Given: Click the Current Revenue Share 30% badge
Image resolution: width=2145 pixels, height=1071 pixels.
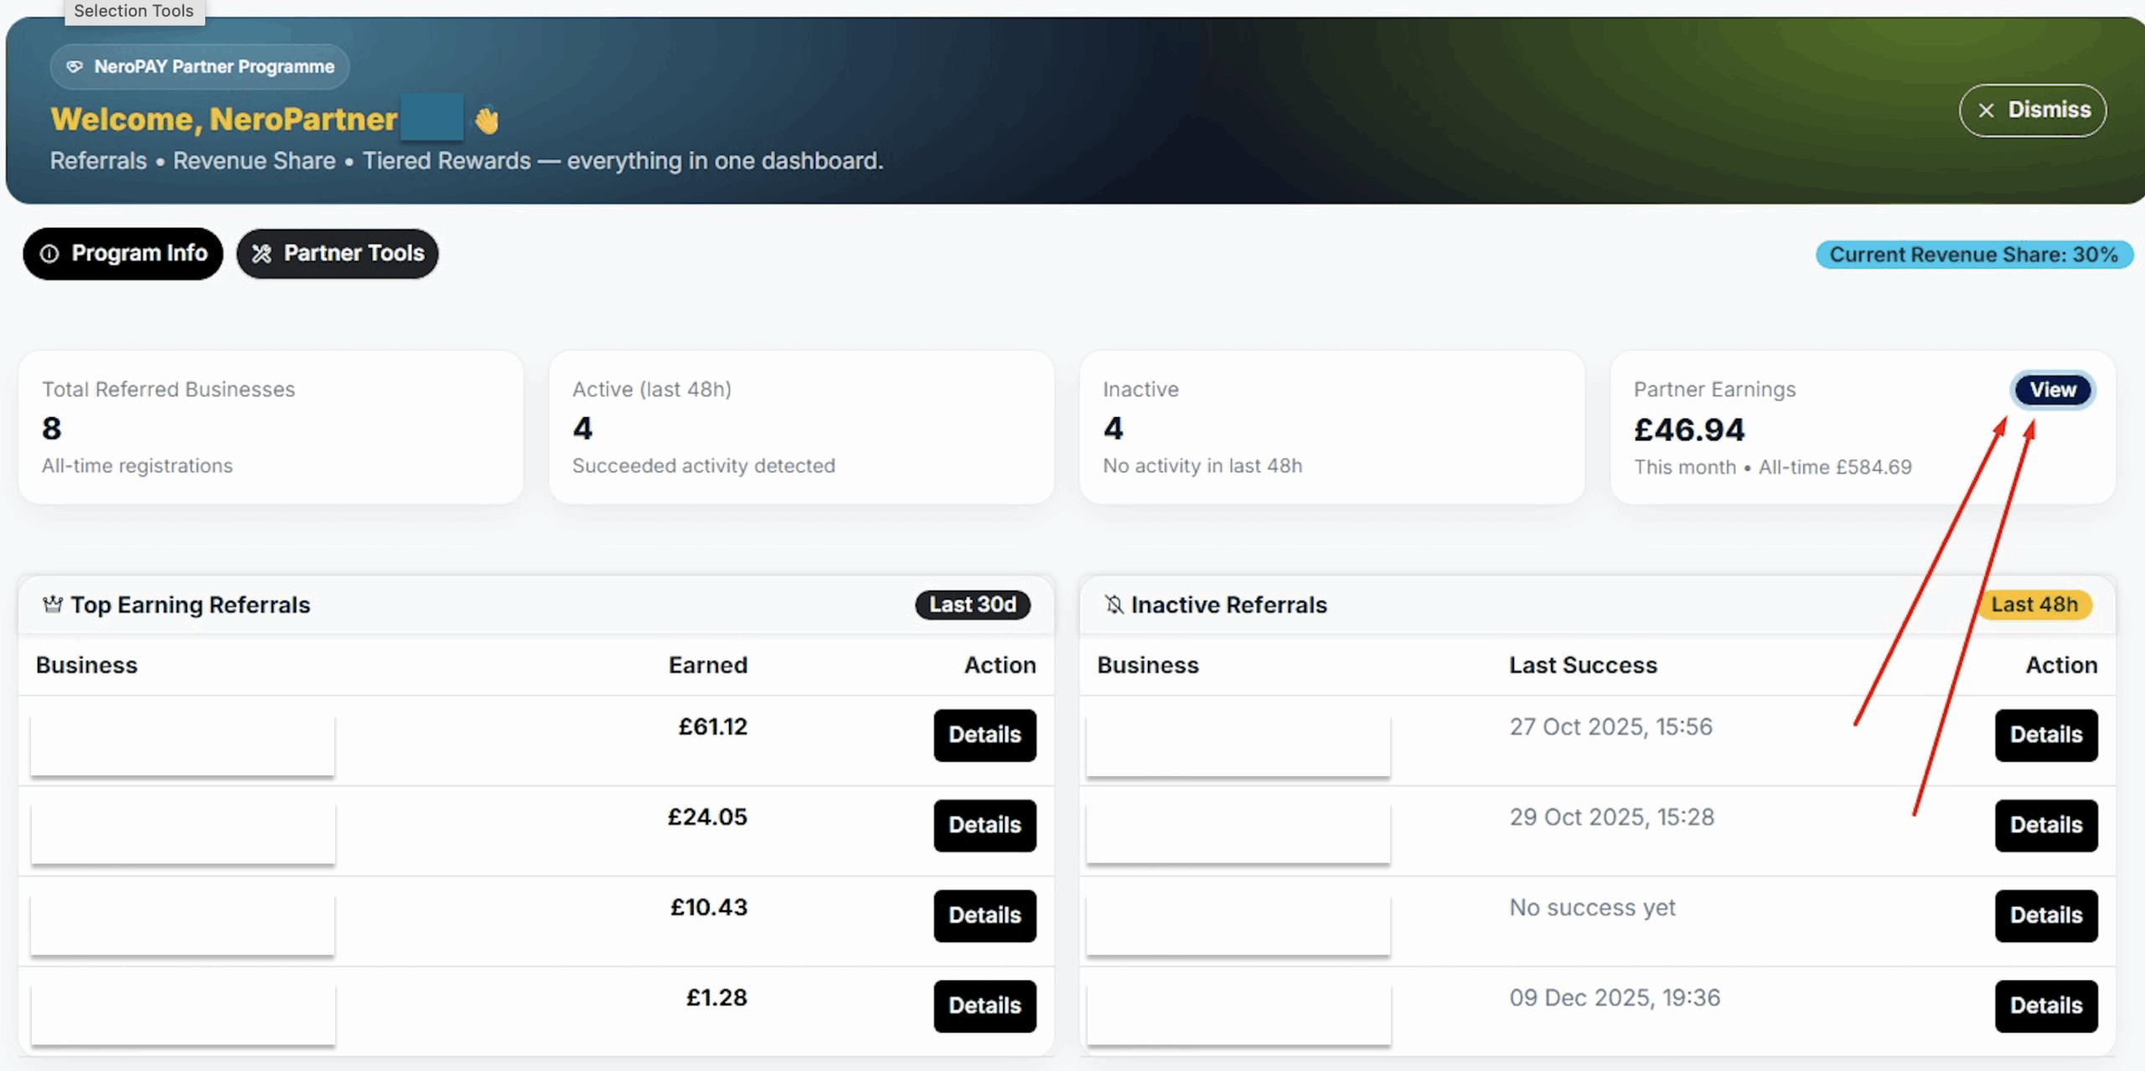Looking at the screenshot, I should coord(1973,255).
